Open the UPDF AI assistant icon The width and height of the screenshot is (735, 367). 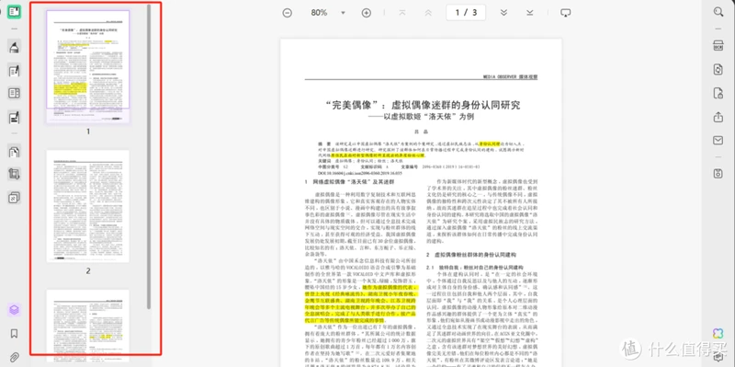tap(718, 333)
